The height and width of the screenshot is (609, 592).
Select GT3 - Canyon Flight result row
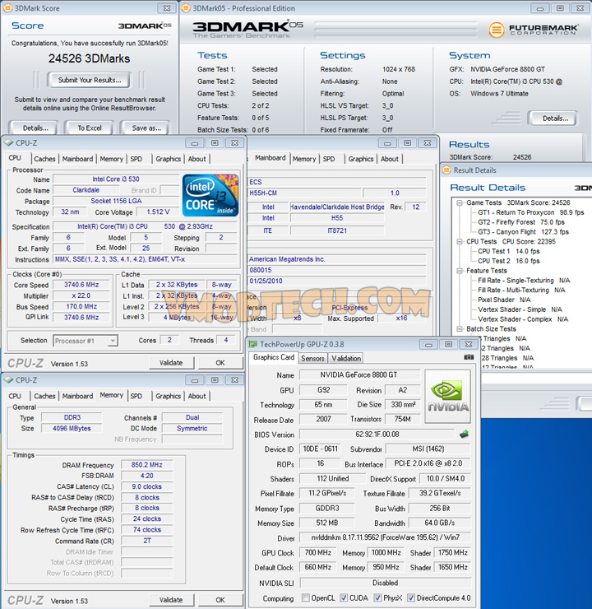(523, 232)
